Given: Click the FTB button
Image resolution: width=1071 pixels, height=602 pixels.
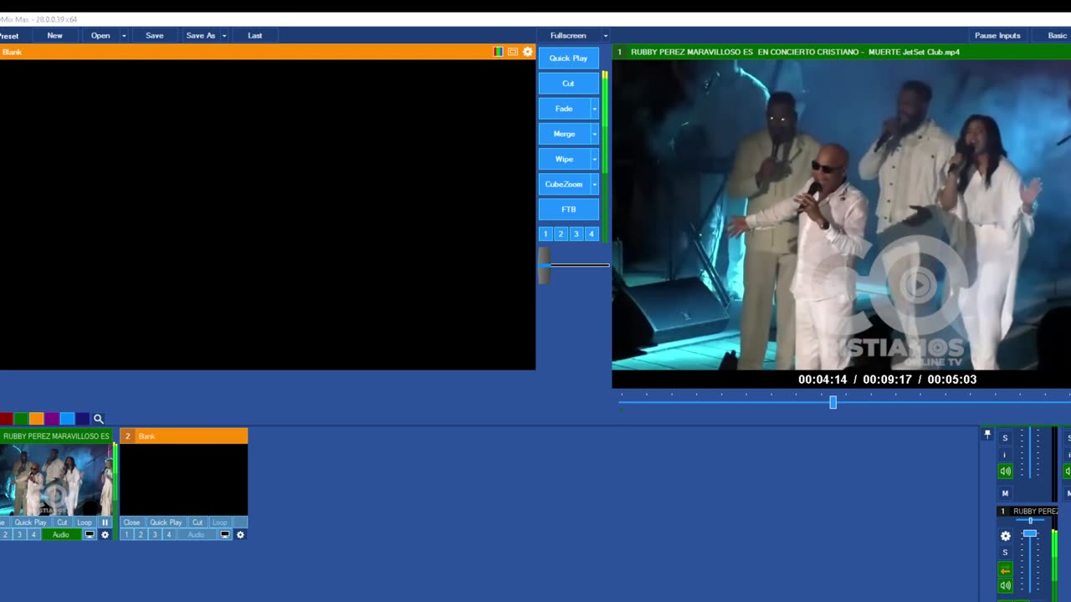Looking at the screenshot, I should tap(569, 209).
